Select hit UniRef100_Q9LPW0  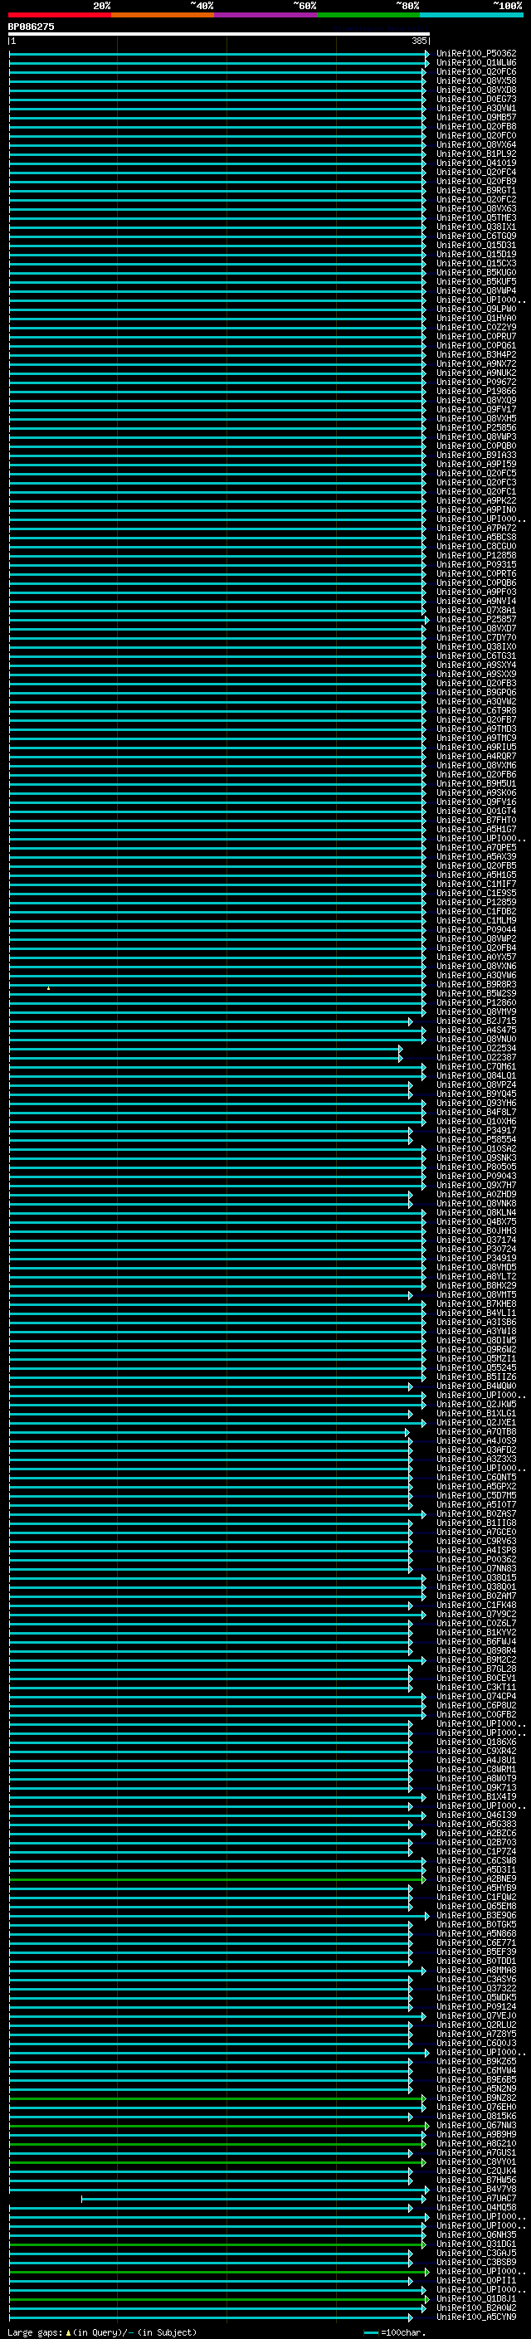(x=476, y=309)
